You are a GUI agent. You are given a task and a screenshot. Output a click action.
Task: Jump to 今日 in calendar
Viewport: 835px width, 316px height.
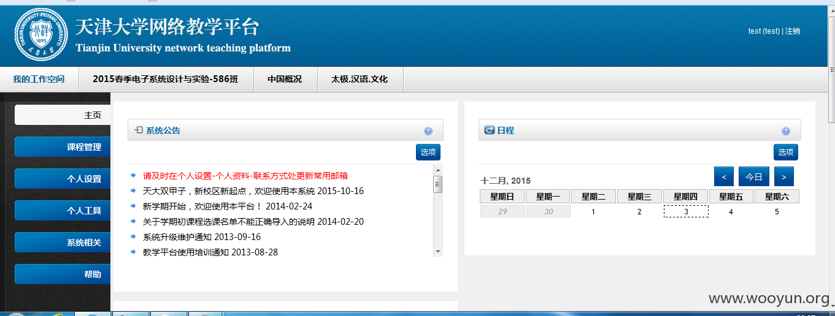pos(754,176)
